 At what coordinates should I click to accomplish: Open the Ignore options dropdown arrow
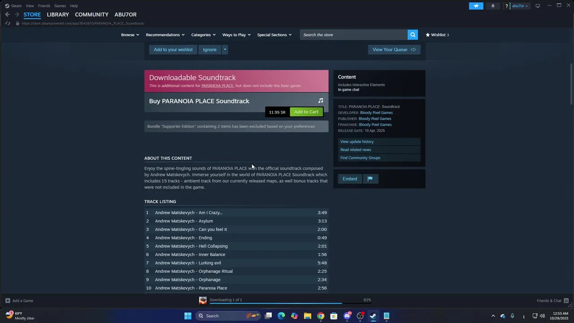point(225,49)
